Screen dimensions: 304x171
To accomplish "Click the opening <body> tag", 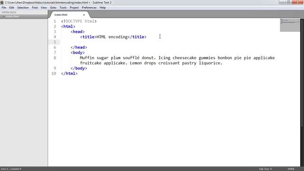I will [x=77, y=53].
